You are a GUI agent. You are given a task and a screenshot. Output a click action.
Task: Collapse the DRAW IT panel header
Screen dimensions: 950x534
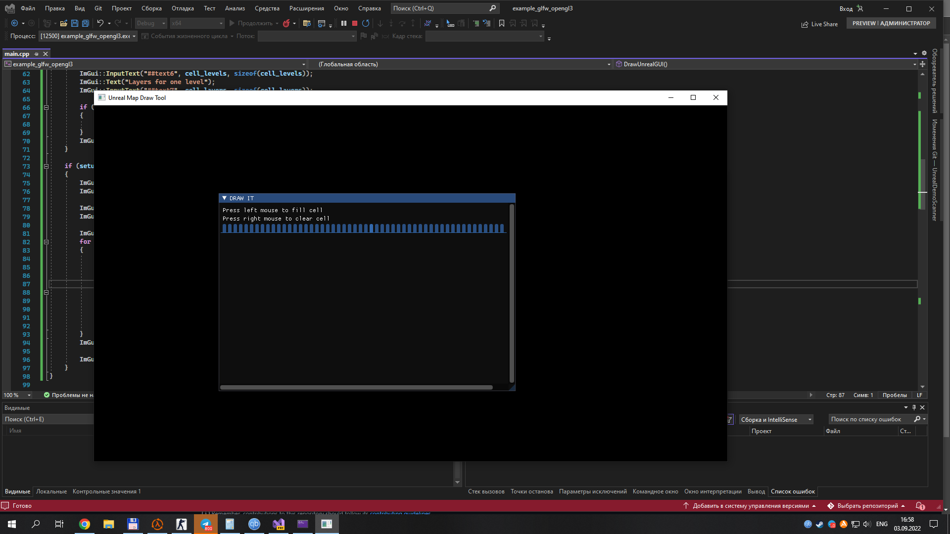click(225, 198)
